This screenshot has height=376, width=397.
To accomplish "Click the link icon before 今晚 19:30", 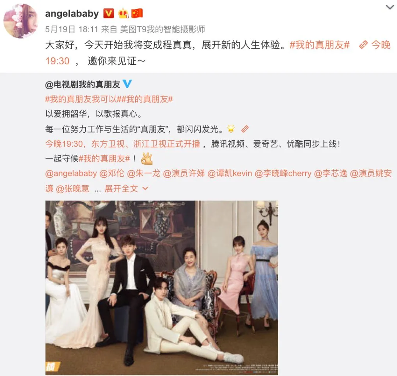I will click(x=363, y=45).
